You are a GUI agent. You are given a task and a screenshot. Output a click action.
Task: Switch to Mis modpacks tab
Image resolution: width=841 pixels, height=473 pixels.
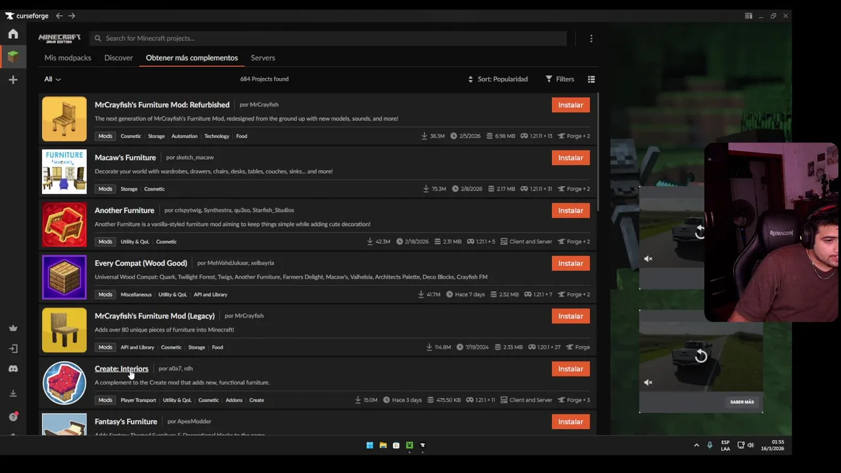(x=68, y=58)
